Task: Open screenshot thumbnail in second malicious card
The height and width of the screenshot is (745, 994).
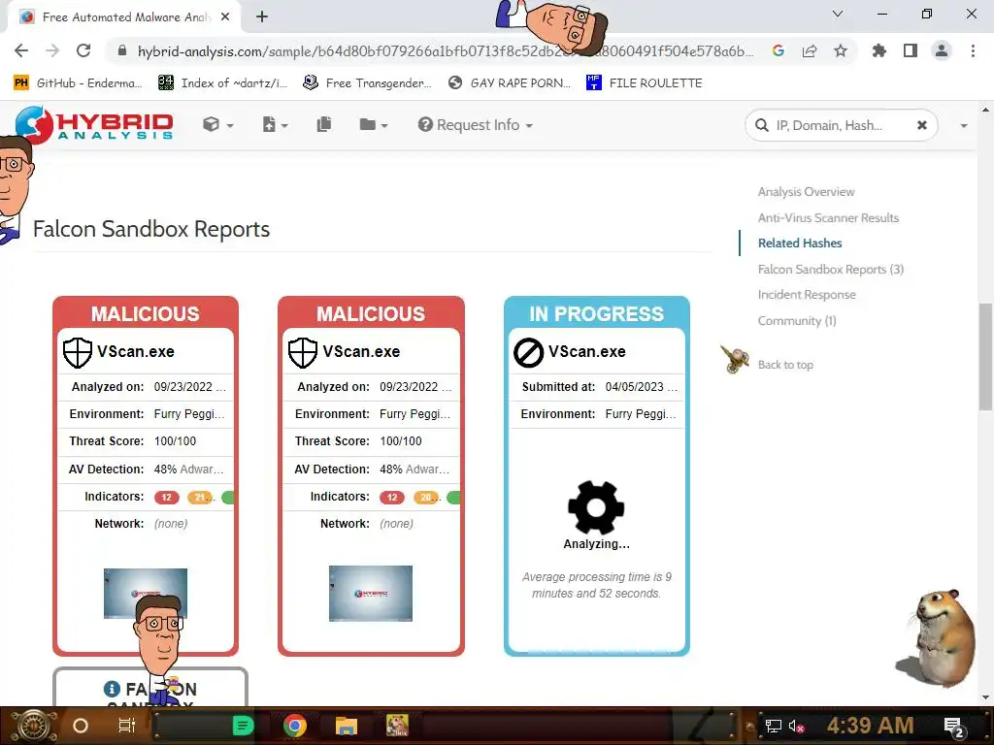Action: tap(370, 594)
